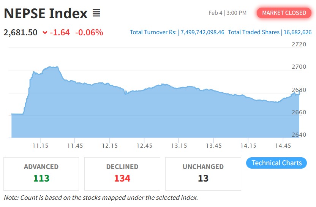Click the index value 2,681.50
Image resolution: width=316 pixels, height=207 pixels.
click(x=21, y=32)
